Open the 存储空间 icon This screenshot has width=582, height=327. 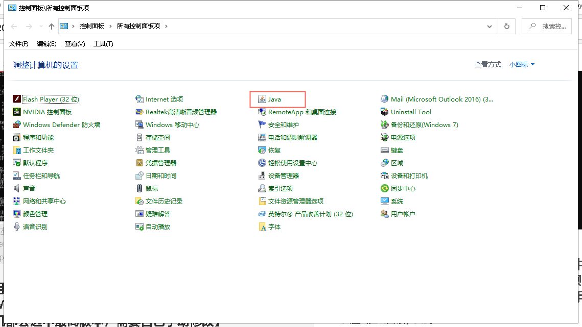[139, 137]
